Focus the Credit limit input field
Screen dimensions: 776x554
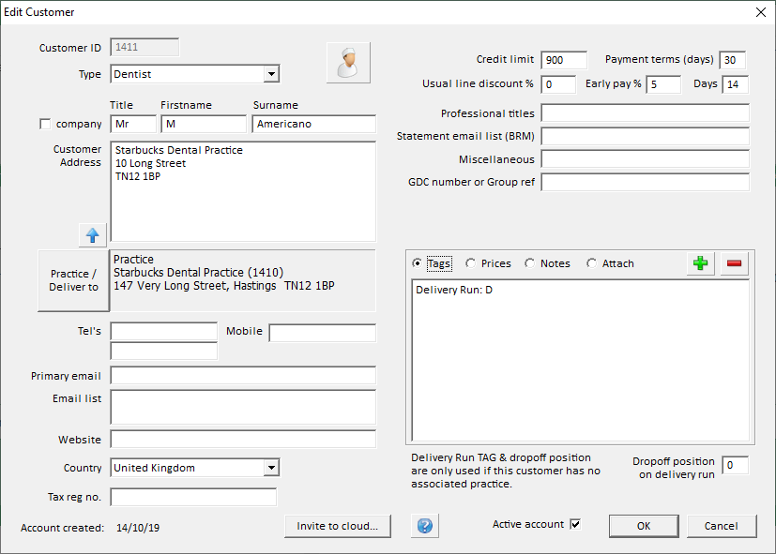click(563, 60)
